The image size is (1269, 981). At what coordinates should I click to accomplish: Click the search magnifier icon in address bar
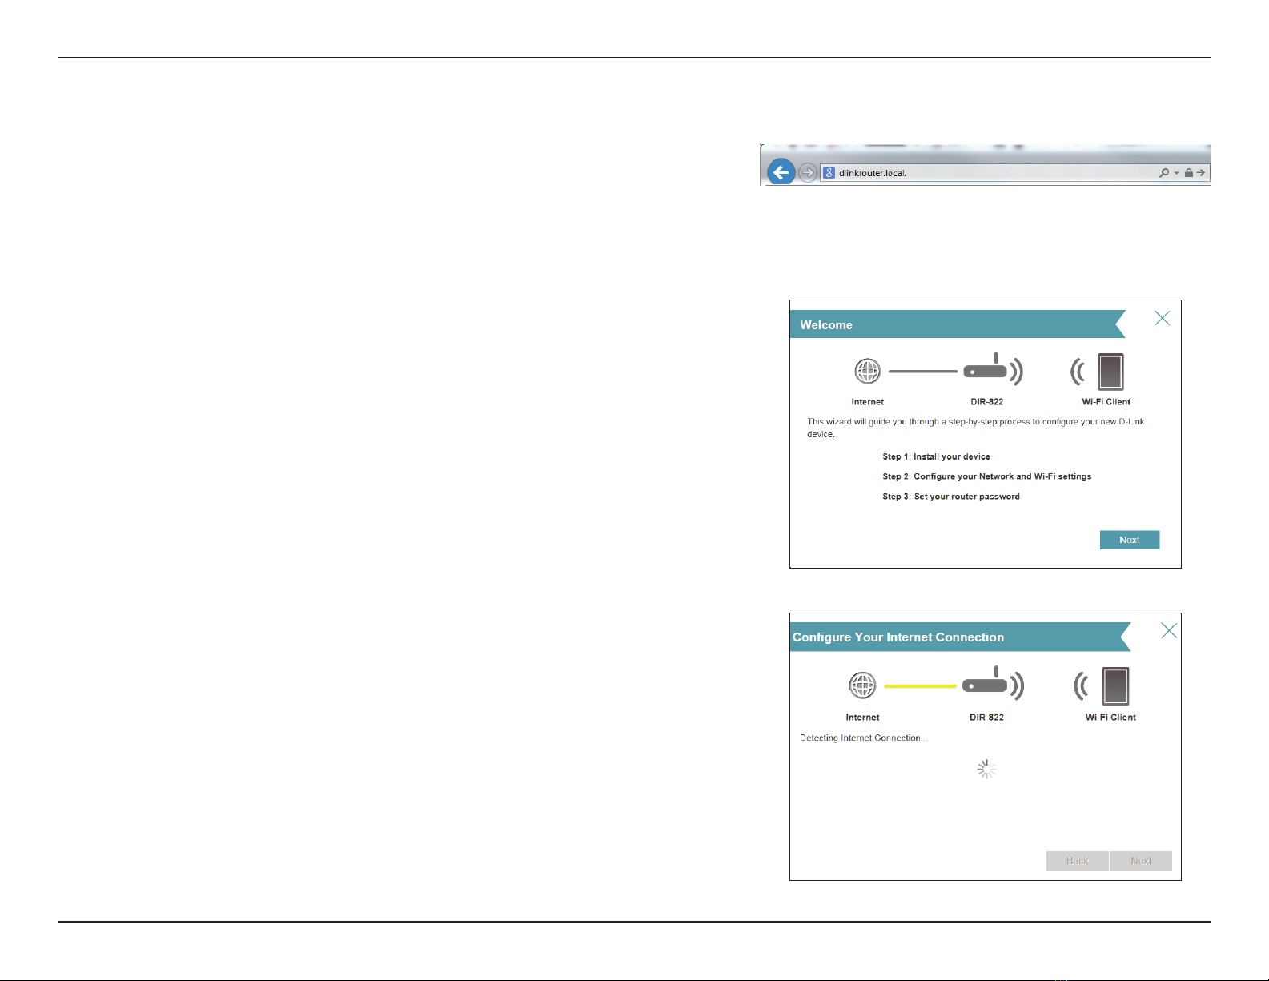1164,173
